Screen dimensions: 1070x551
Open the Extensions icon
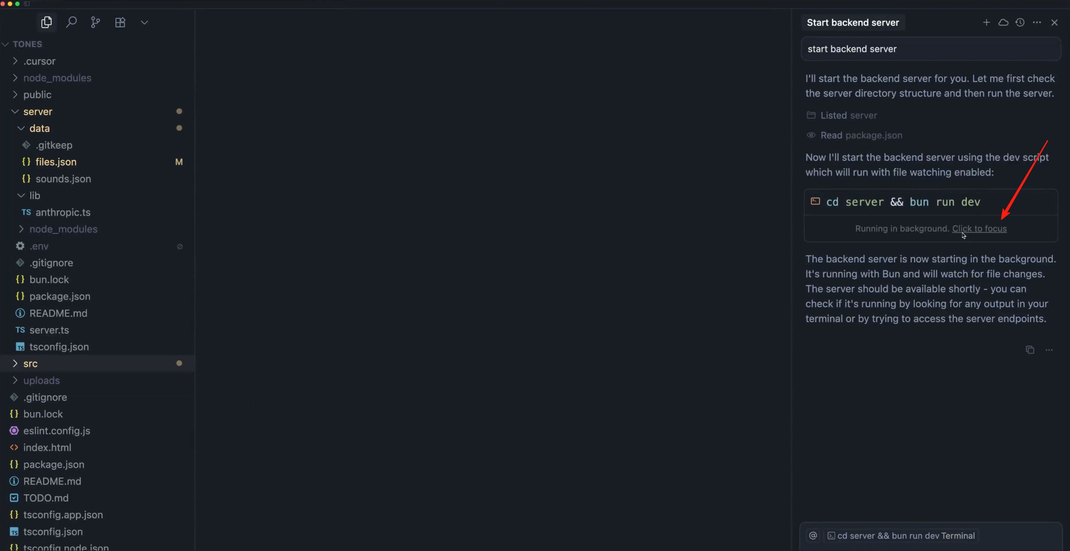click(120, 22)
